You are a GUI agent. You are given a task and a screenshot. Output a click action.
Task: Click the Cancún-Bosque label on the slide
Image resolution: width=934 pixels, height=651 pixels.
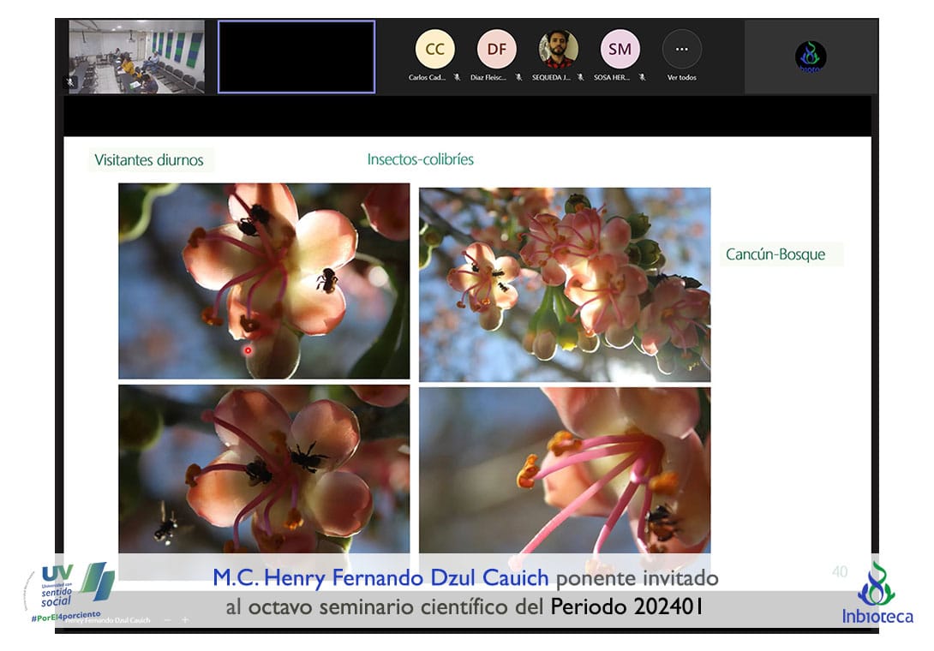click(775, 254)
